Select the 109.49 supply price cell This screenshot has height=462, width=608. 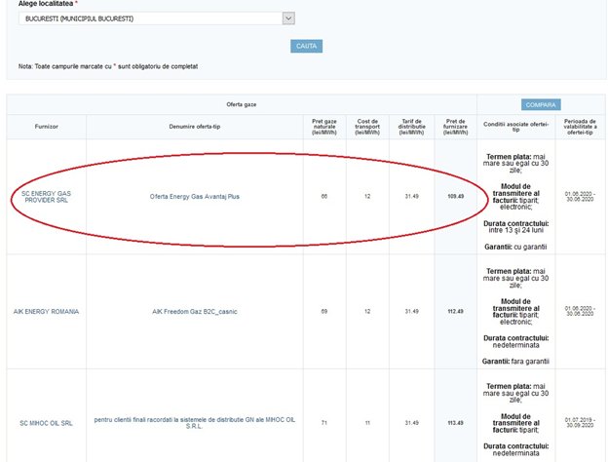coord(455,196)
